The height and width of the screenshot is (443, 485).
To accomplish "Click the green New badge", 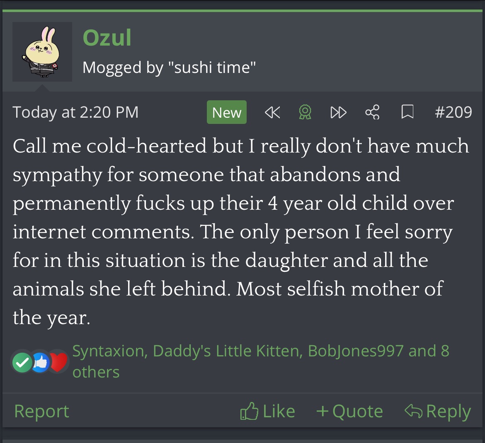I will point(227,112).
